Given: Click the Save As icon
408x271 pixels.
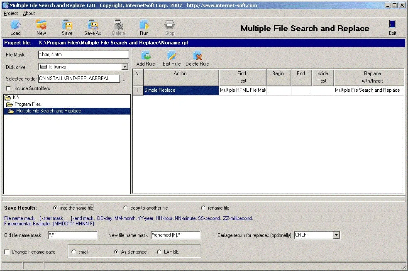Looking at the screenshot, I should (93, 26).
